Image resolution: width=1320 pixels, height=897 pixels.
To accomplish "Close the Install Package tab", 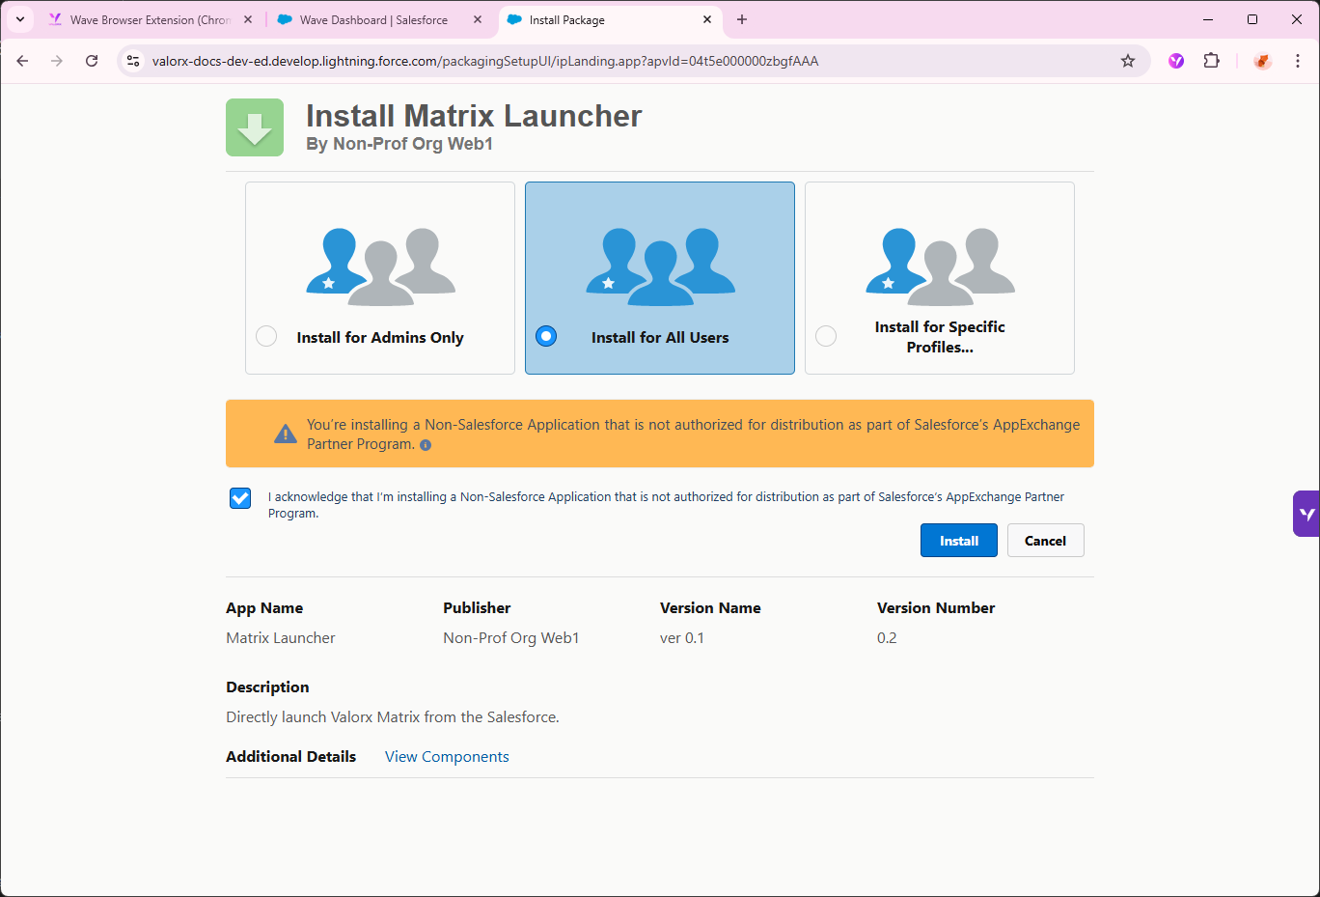I will tap(707, 19).
